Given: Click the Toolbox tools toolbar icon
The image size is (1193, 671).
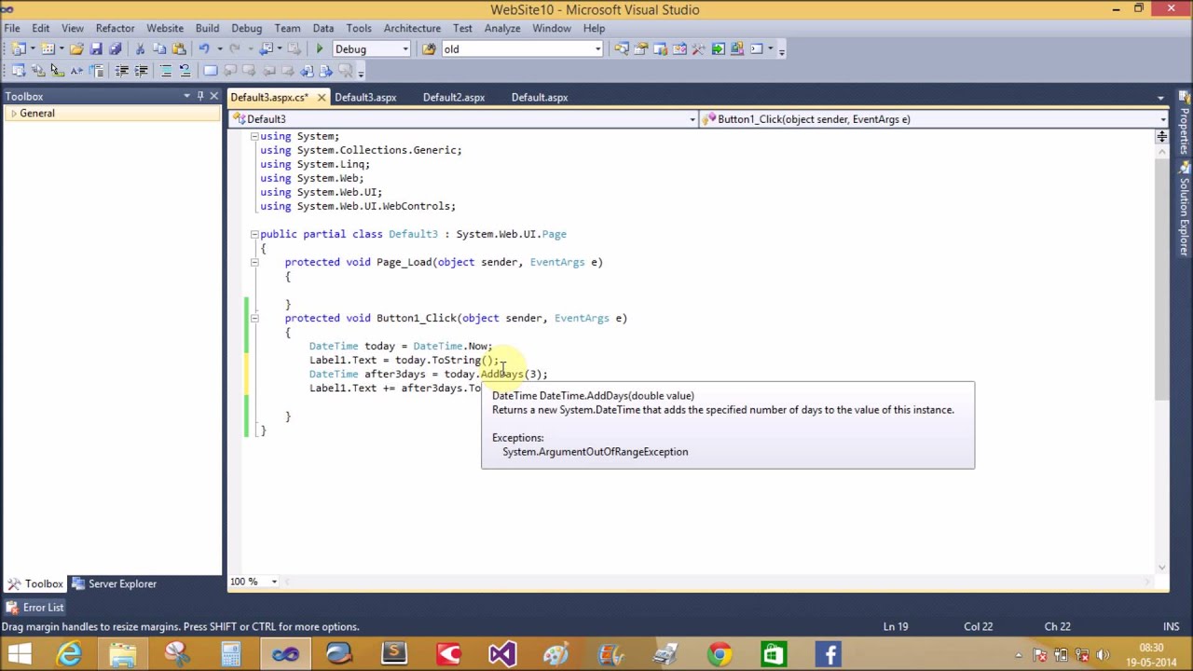Looking at the screenshot, I should coord(699,48).
